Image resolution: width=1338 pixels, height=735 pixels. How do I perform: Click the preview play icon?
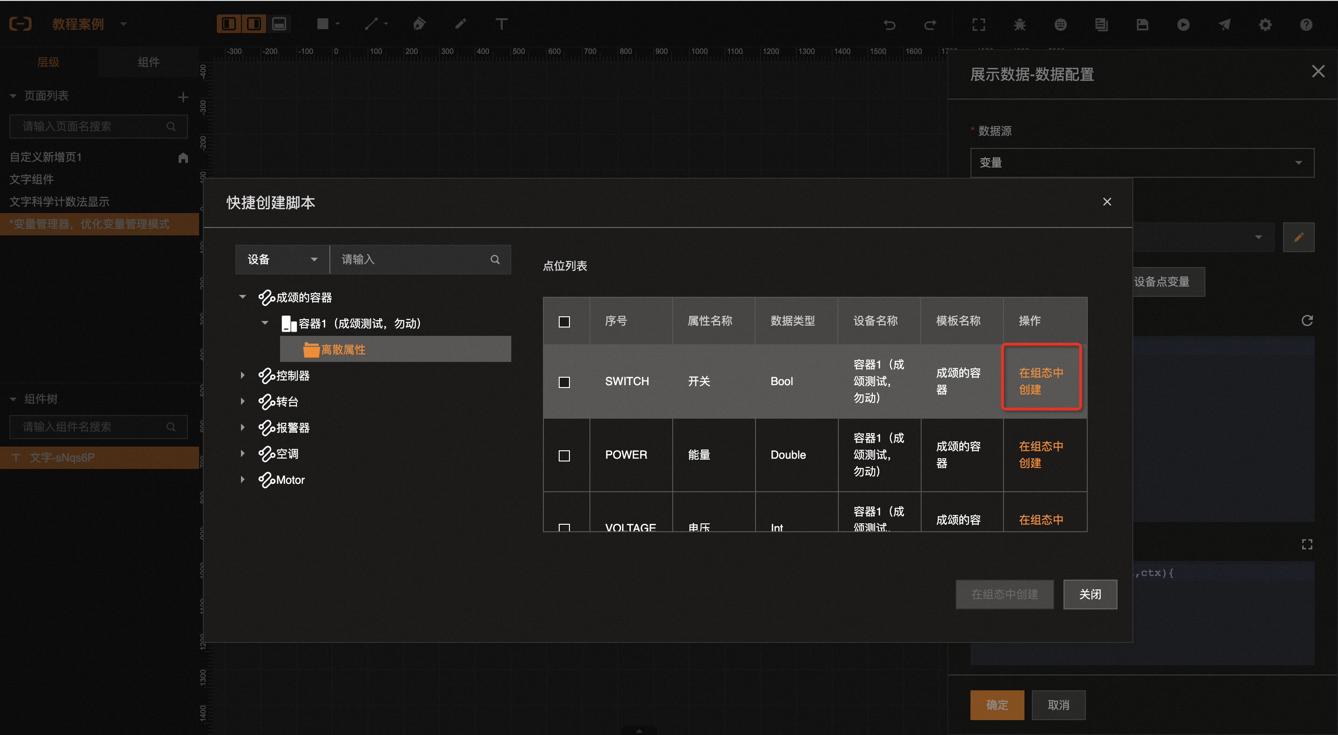(1183, 24)
